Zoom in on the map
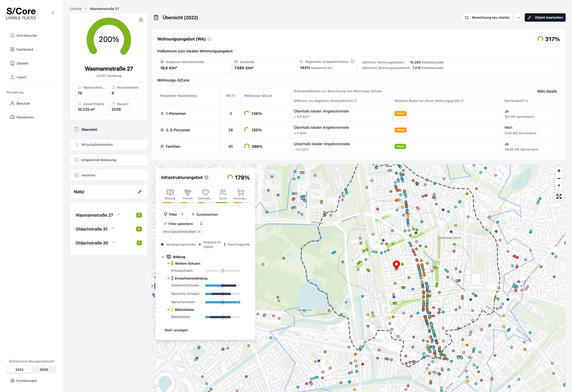The height and width of the screenshot is (392, 572). pos(559,171)
